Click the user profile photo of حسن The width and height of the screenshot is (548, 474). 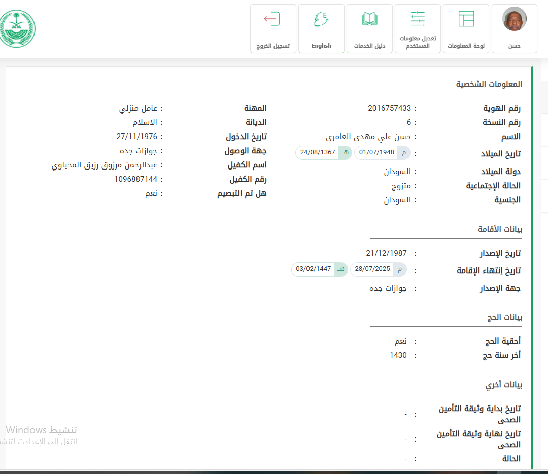coord(514,19)
